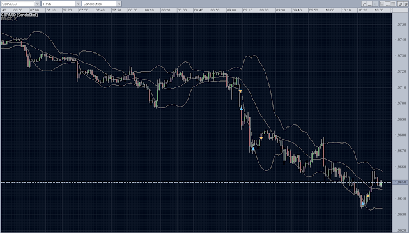Click the 1.9750 price axis label

tap(401, 24)
